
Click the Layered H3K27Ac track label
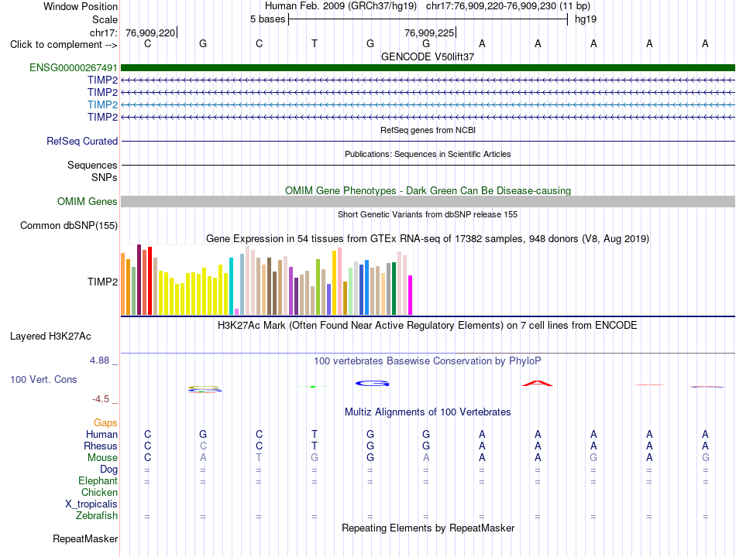(50, 337)
